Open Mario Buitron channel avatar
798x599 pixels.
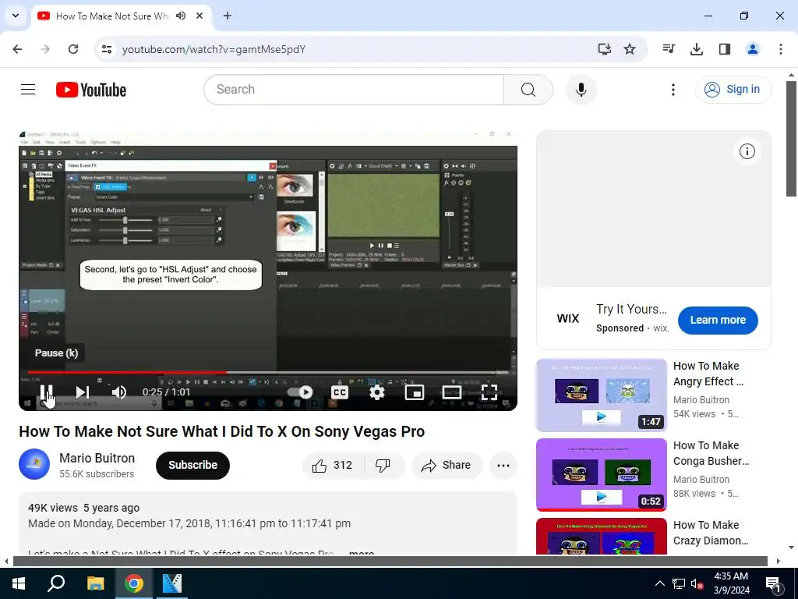(x=34, y=464)
